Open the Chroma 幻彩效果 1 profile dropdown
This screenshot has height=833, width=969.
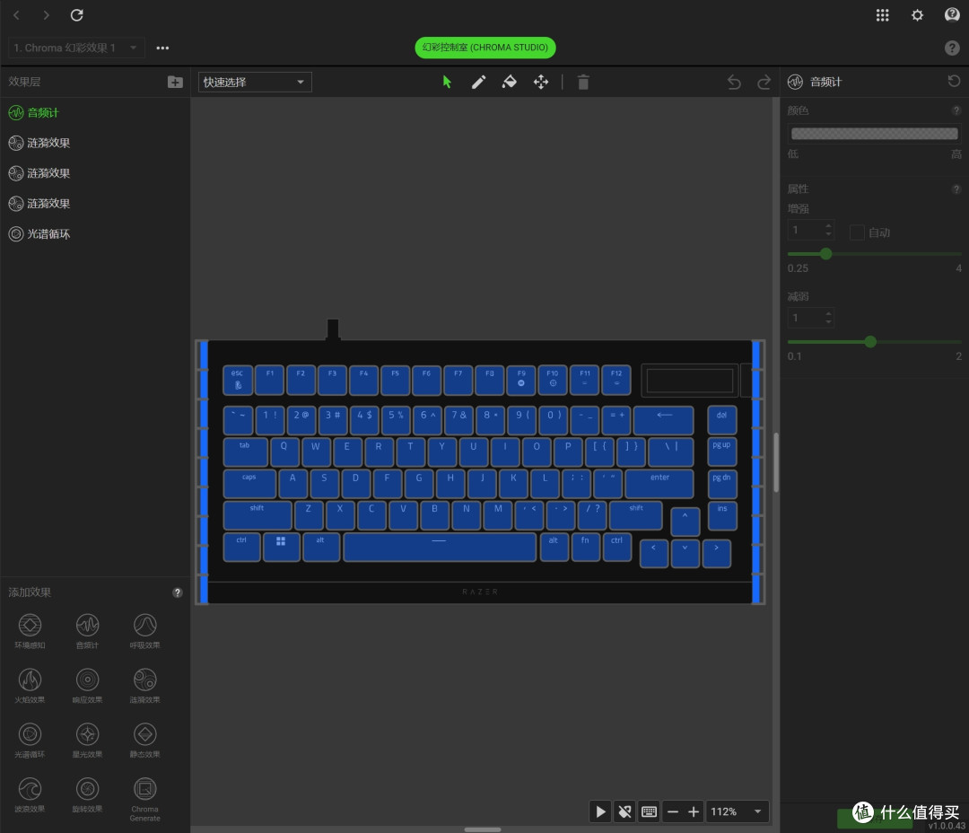pyautogui.click(x=76, y=48)
